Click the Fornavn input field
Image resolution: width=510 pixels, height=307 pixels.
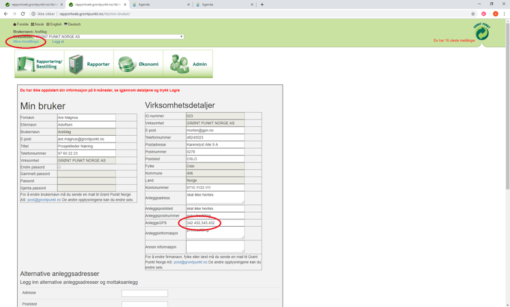click(x=86, y=118)
